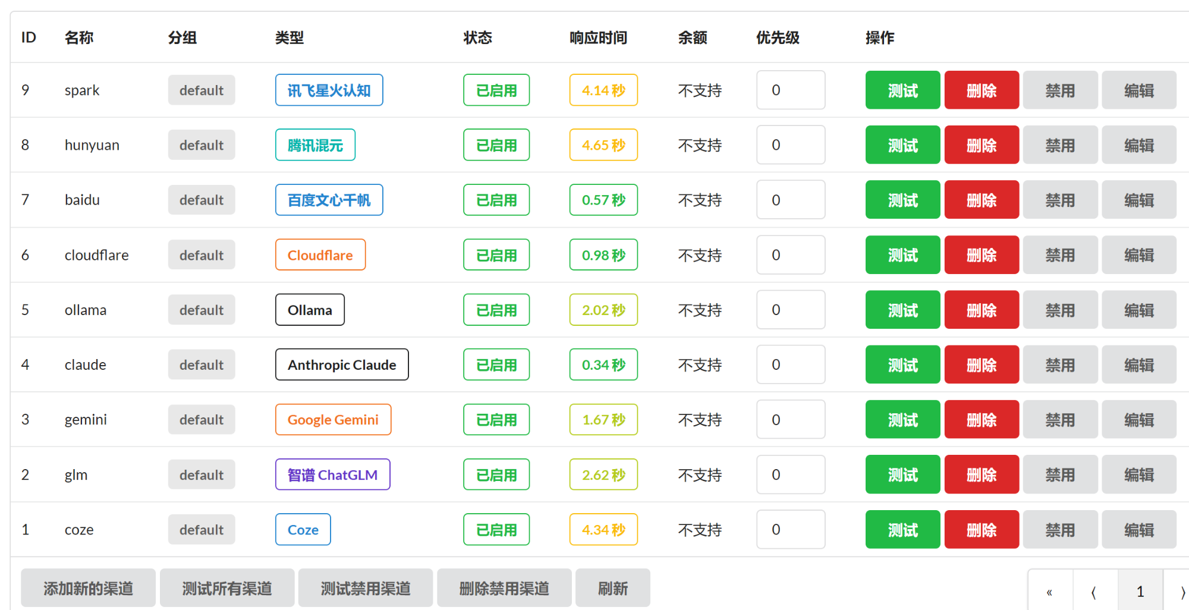The image size is (1189, 610).
Task: Delete the claude channel
Action: pyautogui.click(x=982, y=364)
